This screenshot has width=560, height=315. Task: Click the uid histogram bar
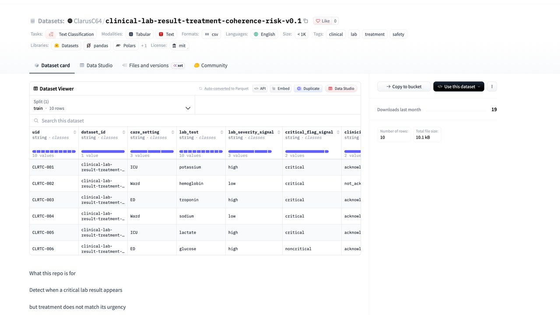tap(54, 151)
